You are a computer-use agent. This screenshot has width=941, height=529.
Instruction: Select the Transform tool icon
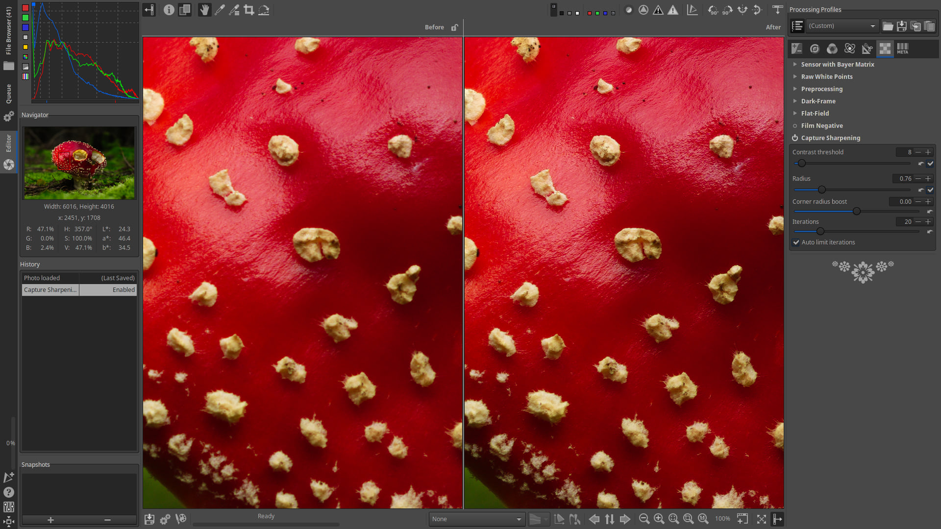tap(867, 48)
